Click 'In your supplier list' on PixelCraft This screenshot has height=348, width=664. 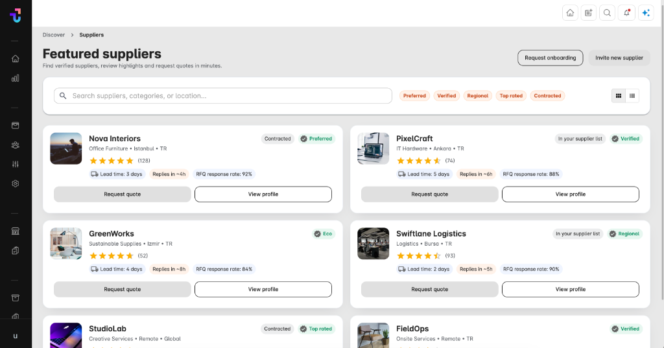pyautogui.click(x=580, y=139)
